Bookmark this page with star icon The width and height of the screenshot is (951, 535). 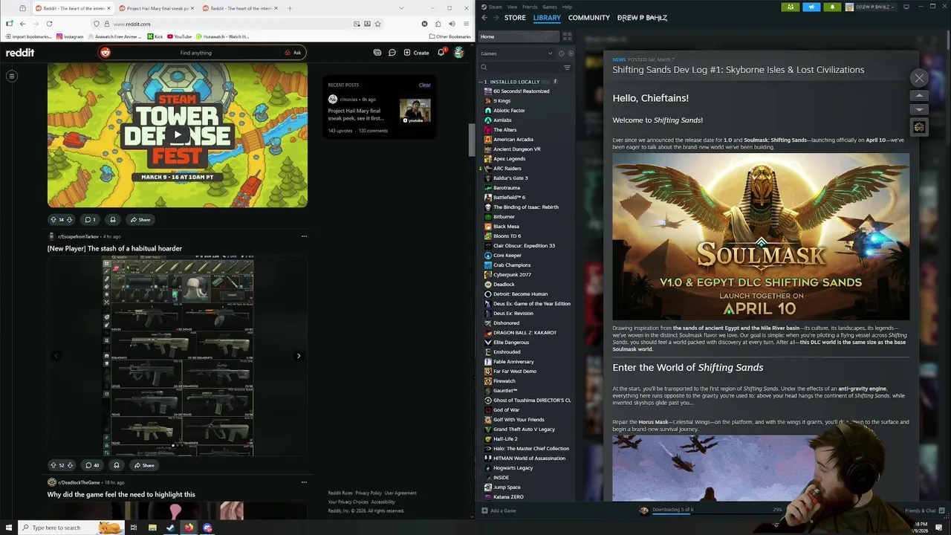pyautogui.click(x=377, y=24)
